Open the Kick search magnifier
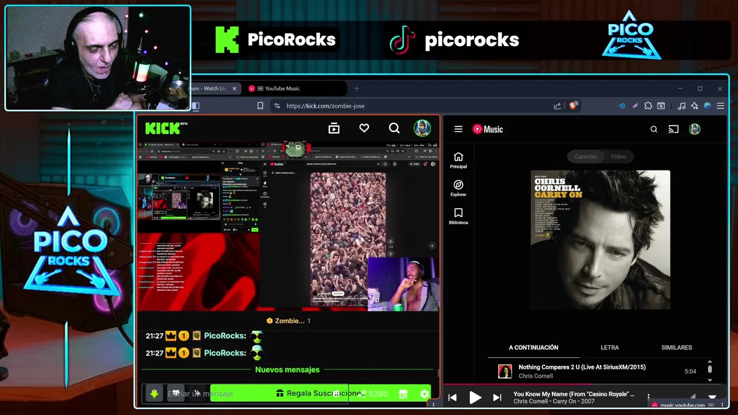 pos(394,129)
